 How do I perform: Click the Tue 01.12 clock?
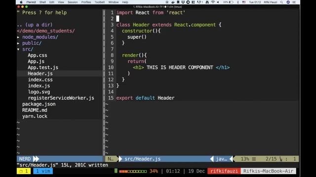[x=255, y=2]
